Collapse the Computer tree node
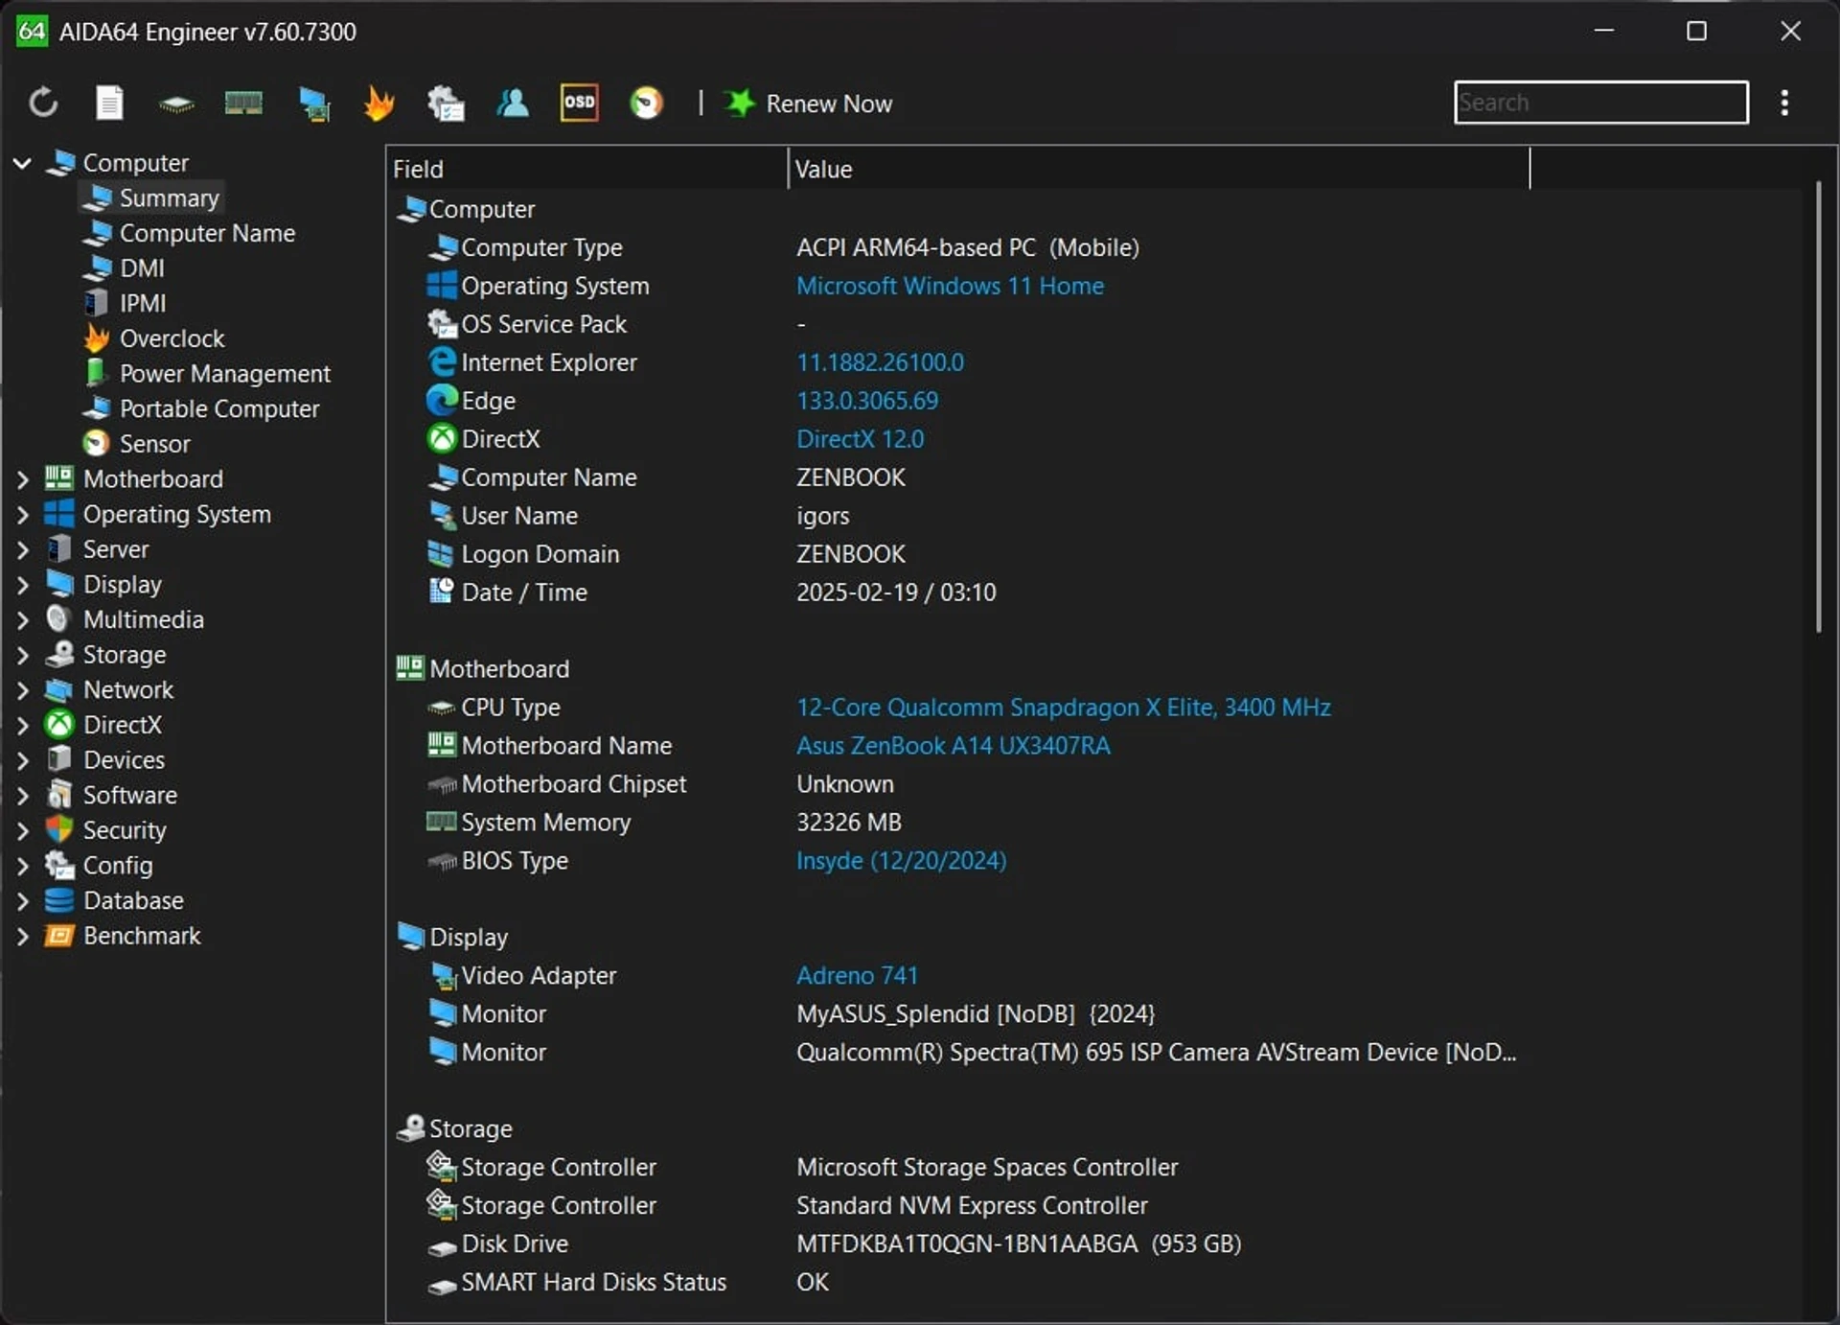Image resolution: width=1840 pixels, height=1325 pixels. (x=22, y=163)
